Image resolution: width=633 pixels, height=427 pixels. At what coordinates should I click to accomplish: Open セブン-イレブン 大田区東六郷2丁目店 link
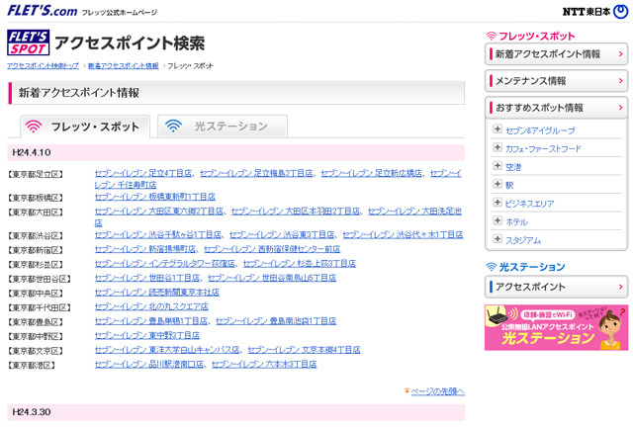tap(159, 212)
